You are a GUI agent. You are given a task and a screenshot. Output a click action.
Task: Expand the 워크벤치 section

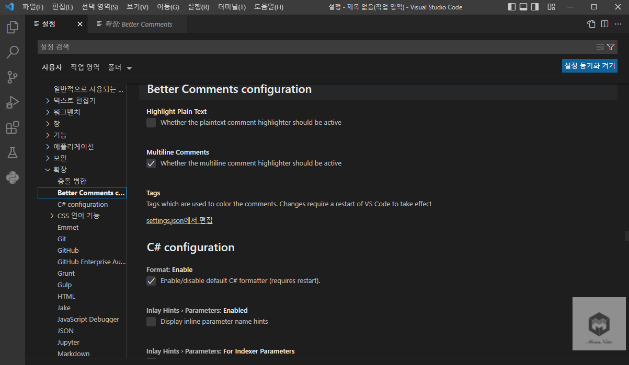[x=48, y=112]
